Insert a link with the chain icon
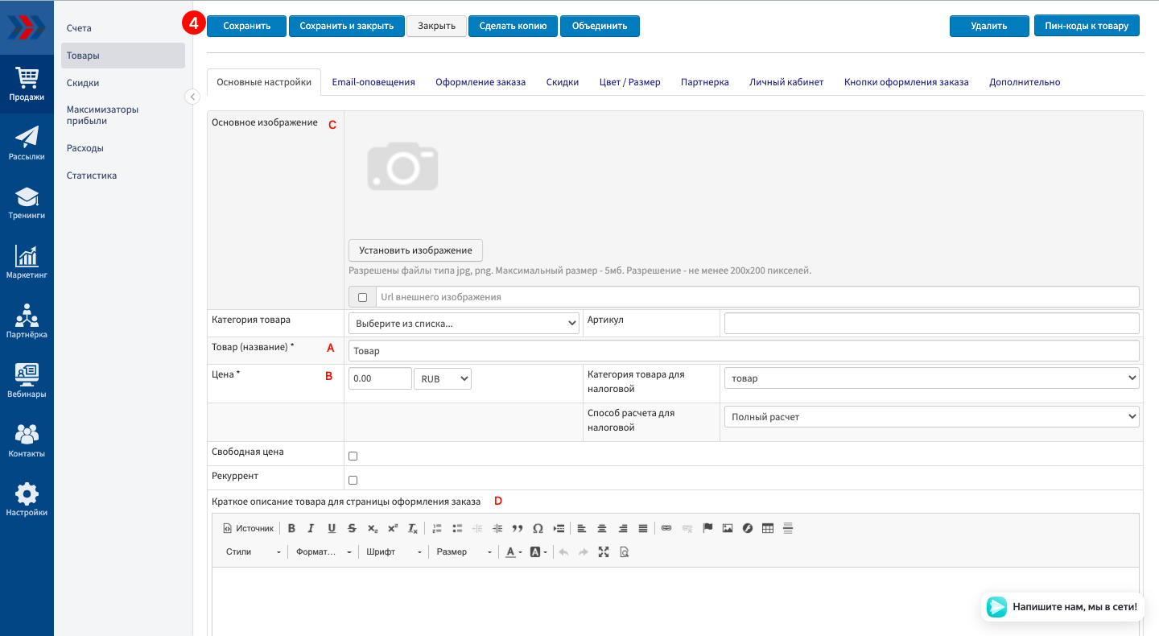The image size is (1159, 636). point(666,529)
